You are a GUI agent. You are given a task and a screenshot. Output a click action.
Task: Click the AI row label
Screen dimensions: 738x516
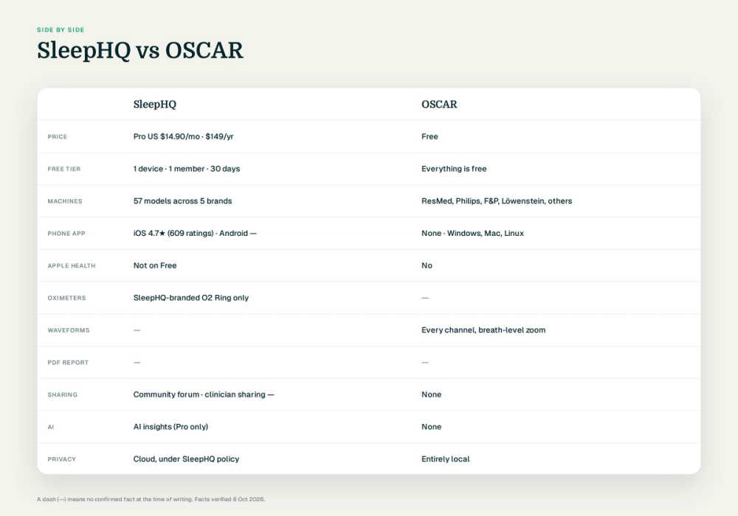point(51,428)
